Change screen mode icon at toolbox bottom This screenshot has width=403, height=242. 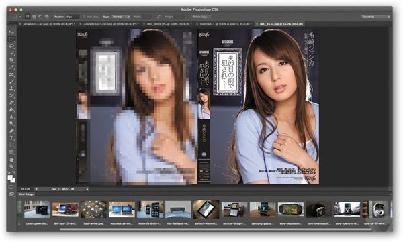click(x=11, y=194)
